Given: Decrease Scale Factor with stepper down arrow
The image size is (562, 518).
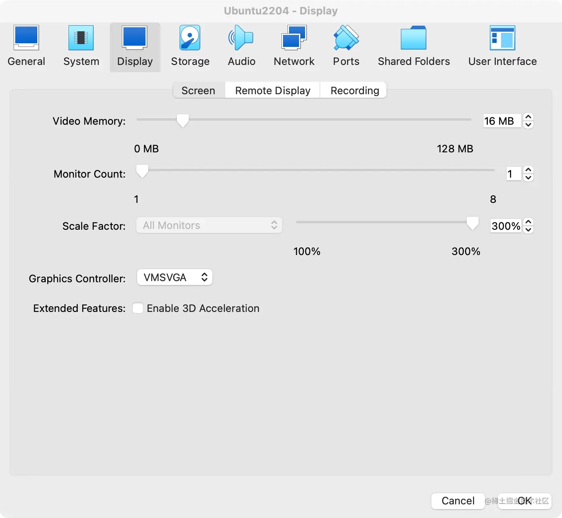Looking at the screenshot, I should coord(528,230).
